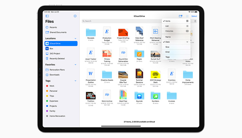Screen dimensions: 242x138
Task: Tap the microphone dictation icon
Action: (195, 21)
